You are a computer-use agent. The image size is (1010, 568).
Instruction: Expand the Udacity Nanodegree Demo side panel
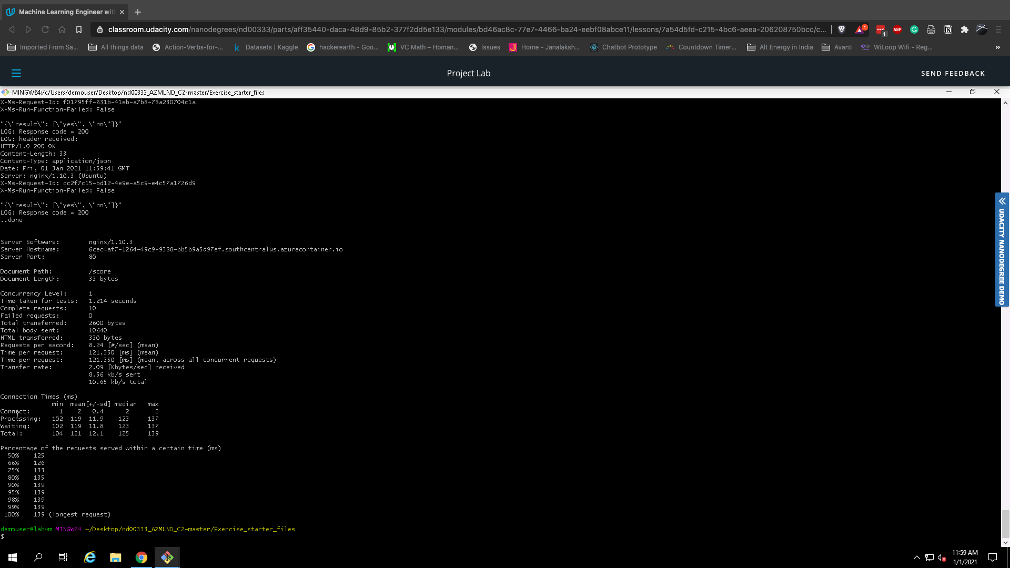click(1002, 201)
